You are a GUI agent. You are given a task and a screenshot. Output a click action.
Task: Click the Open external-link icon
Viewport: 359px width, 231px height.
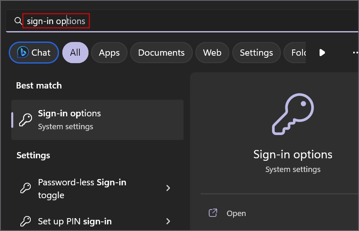(213, 213)
